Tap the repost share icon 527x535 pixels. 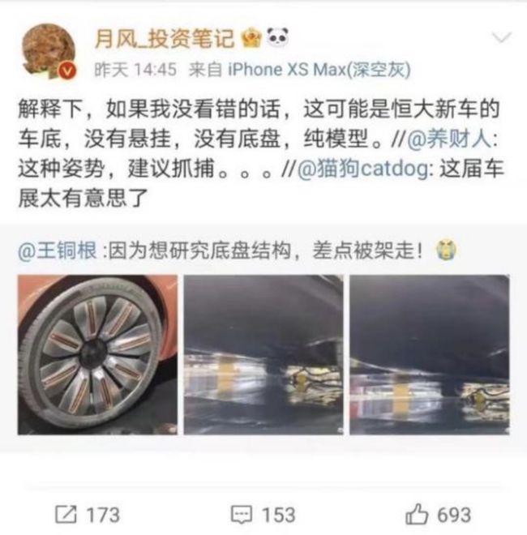[66, 514]
